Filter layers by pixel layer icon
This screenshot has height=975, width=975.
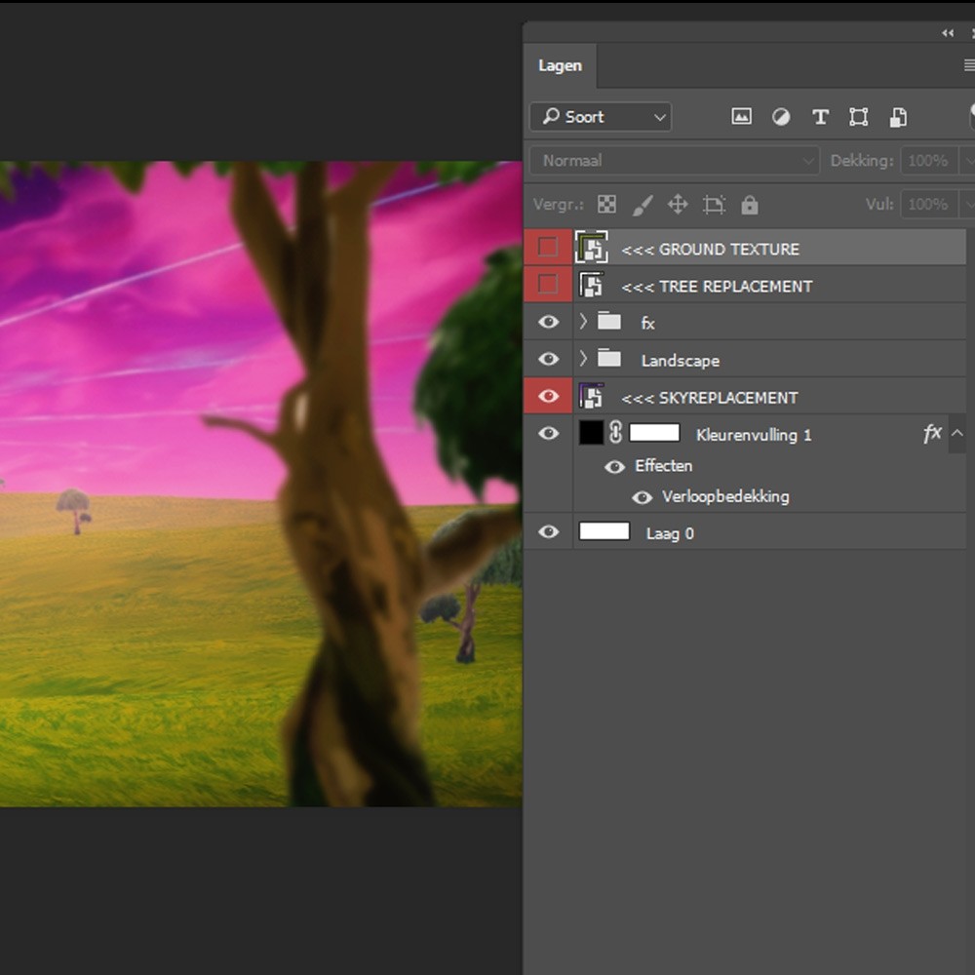coord(741,117)
